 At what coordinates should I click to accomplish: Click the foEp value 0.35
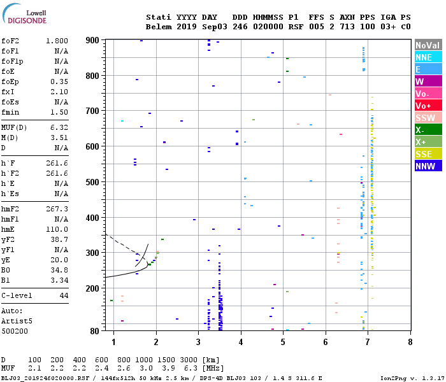click(x=59, y=81)
